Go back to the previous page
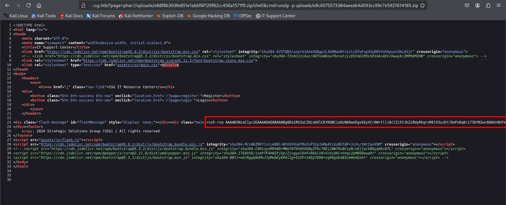Image resolution: width=506 pixels, height=205 pixels. 7,5
